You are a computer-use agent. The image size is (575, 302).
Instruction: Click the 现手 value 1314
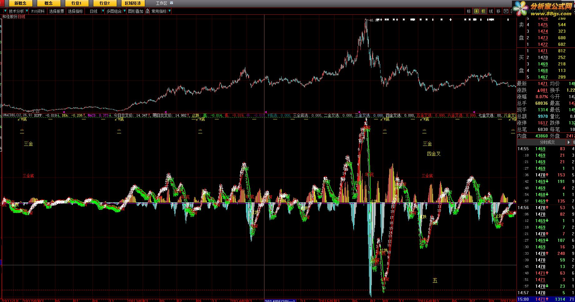pos(543,110)
